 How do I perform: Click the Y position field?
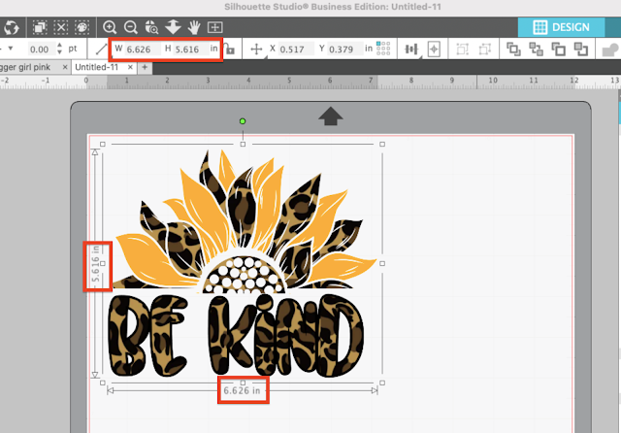344,50
